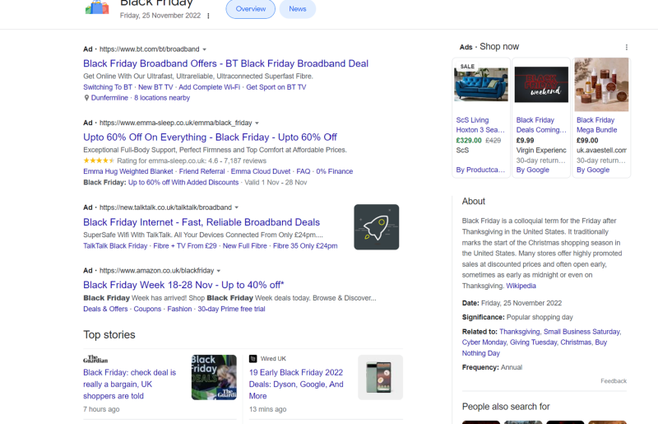Click the Friend Referral link
Viewport: 658px width, 424px height.
pyautogui.click(x=202, y=171)
